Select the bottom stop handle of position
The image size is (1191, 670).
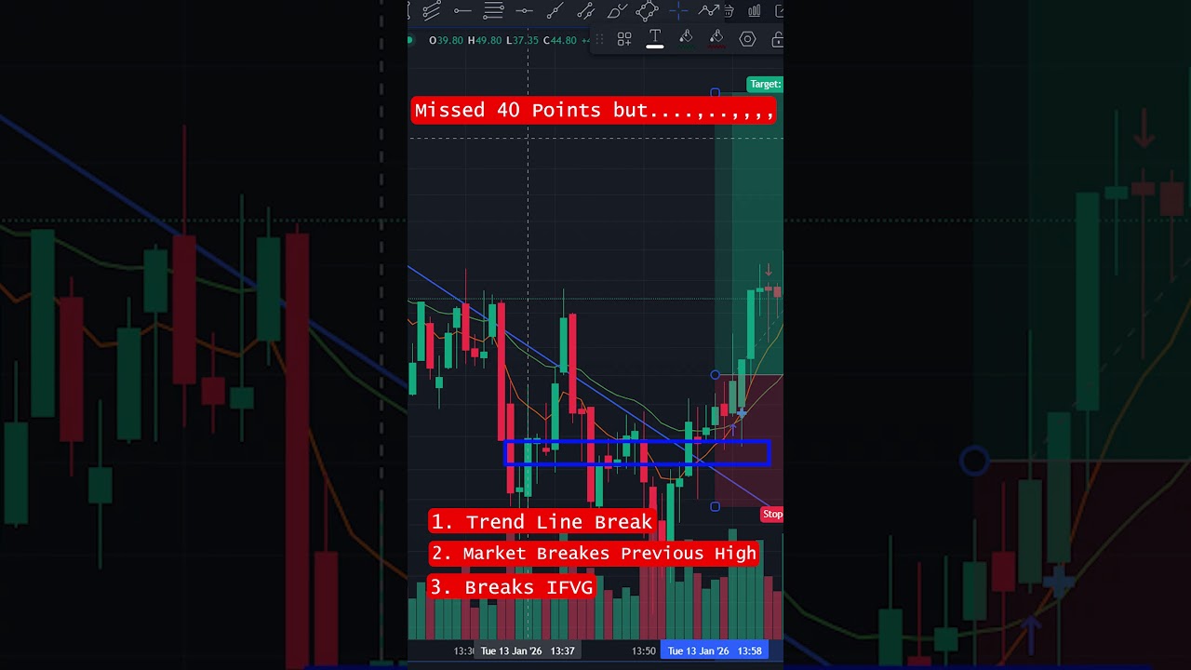click(715, 506)
